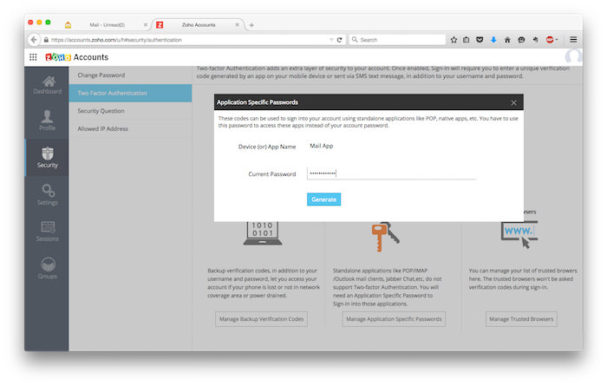Open the downloads arrow icon

[493, 40]
